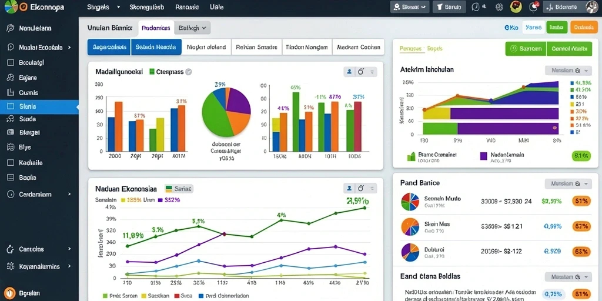Click the orange button at top right

tap(584, 27)
